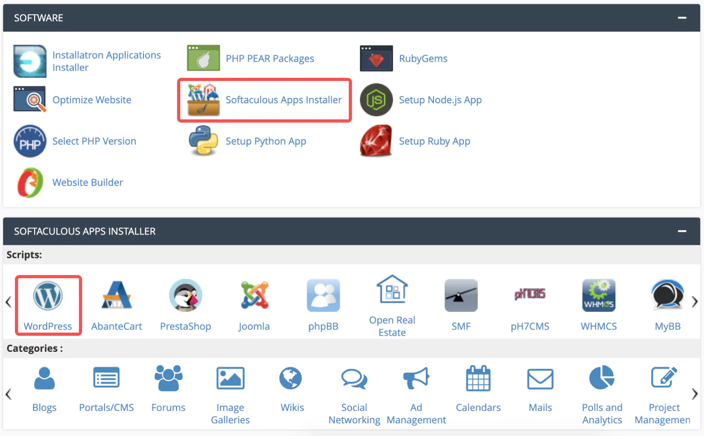Open the Calendars category icon
Screen dimensions: 704x436
point(478,379)
